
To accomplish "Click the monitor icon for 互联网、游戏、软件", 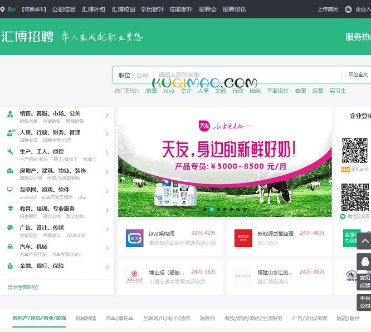I will click(x=10, y=190).
